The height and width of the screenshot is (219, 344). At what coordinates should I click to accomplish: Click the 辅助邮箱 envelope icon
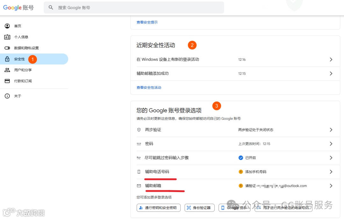click(139, 186)
